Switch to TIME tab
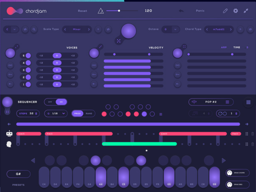The width and height of the screenshot is (256, 192). pyautogui.click(x=236, y=47)
